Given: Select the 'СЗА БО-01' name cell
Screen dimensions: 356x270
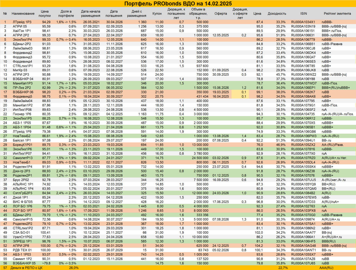Looking at the screenshot, I should coord(21,233).
